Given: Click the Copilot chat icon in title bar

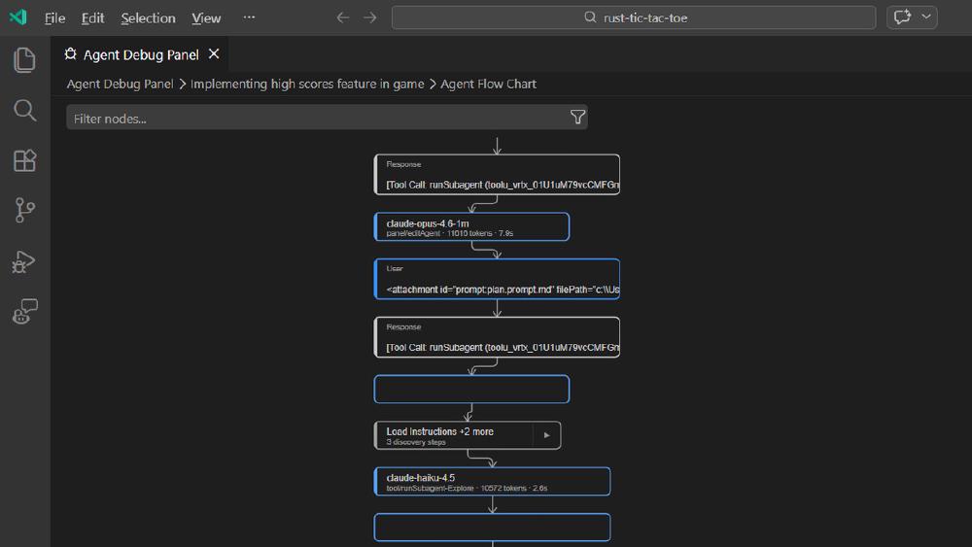Looking at the screenshot, I should (902, 17).
